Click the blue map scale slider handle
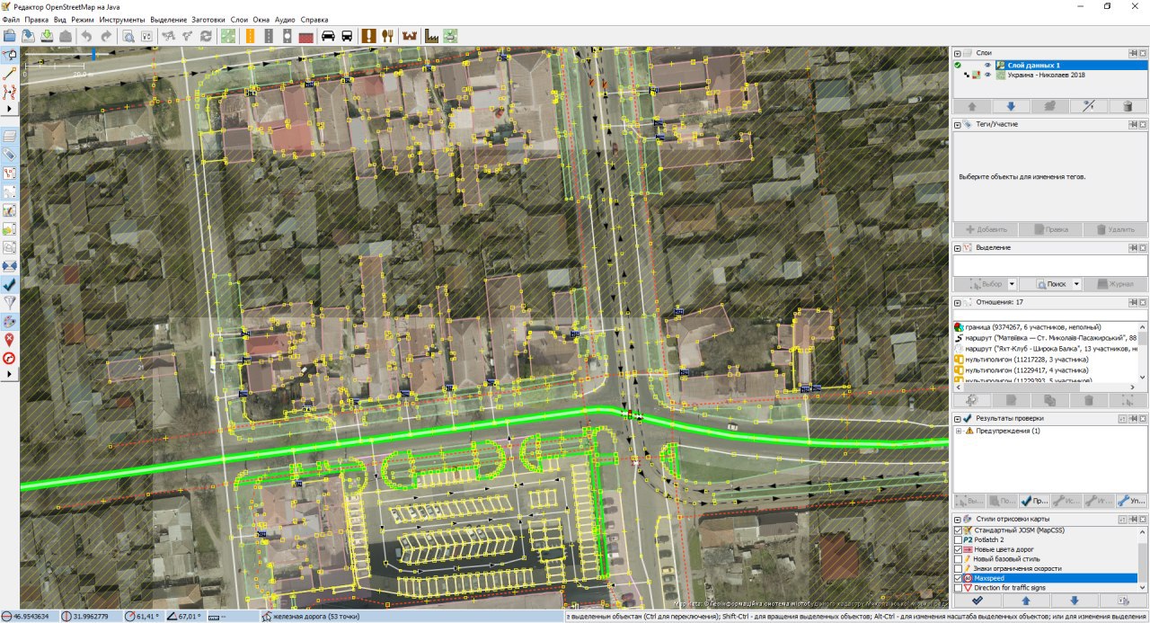 pyautogui.click(x=93, y=54)
